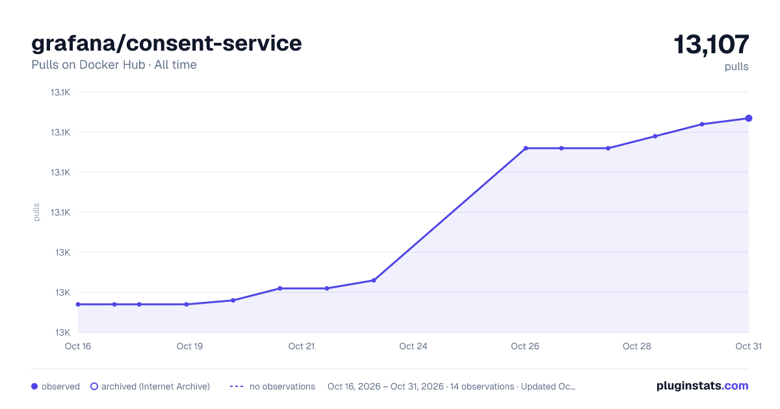
Task: Click the "Oct 16" x-axis label
Action: (x=78, y=346)
